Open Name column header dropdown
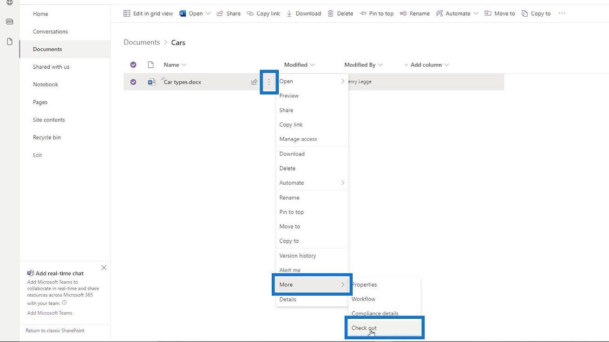 click(175, 65)
